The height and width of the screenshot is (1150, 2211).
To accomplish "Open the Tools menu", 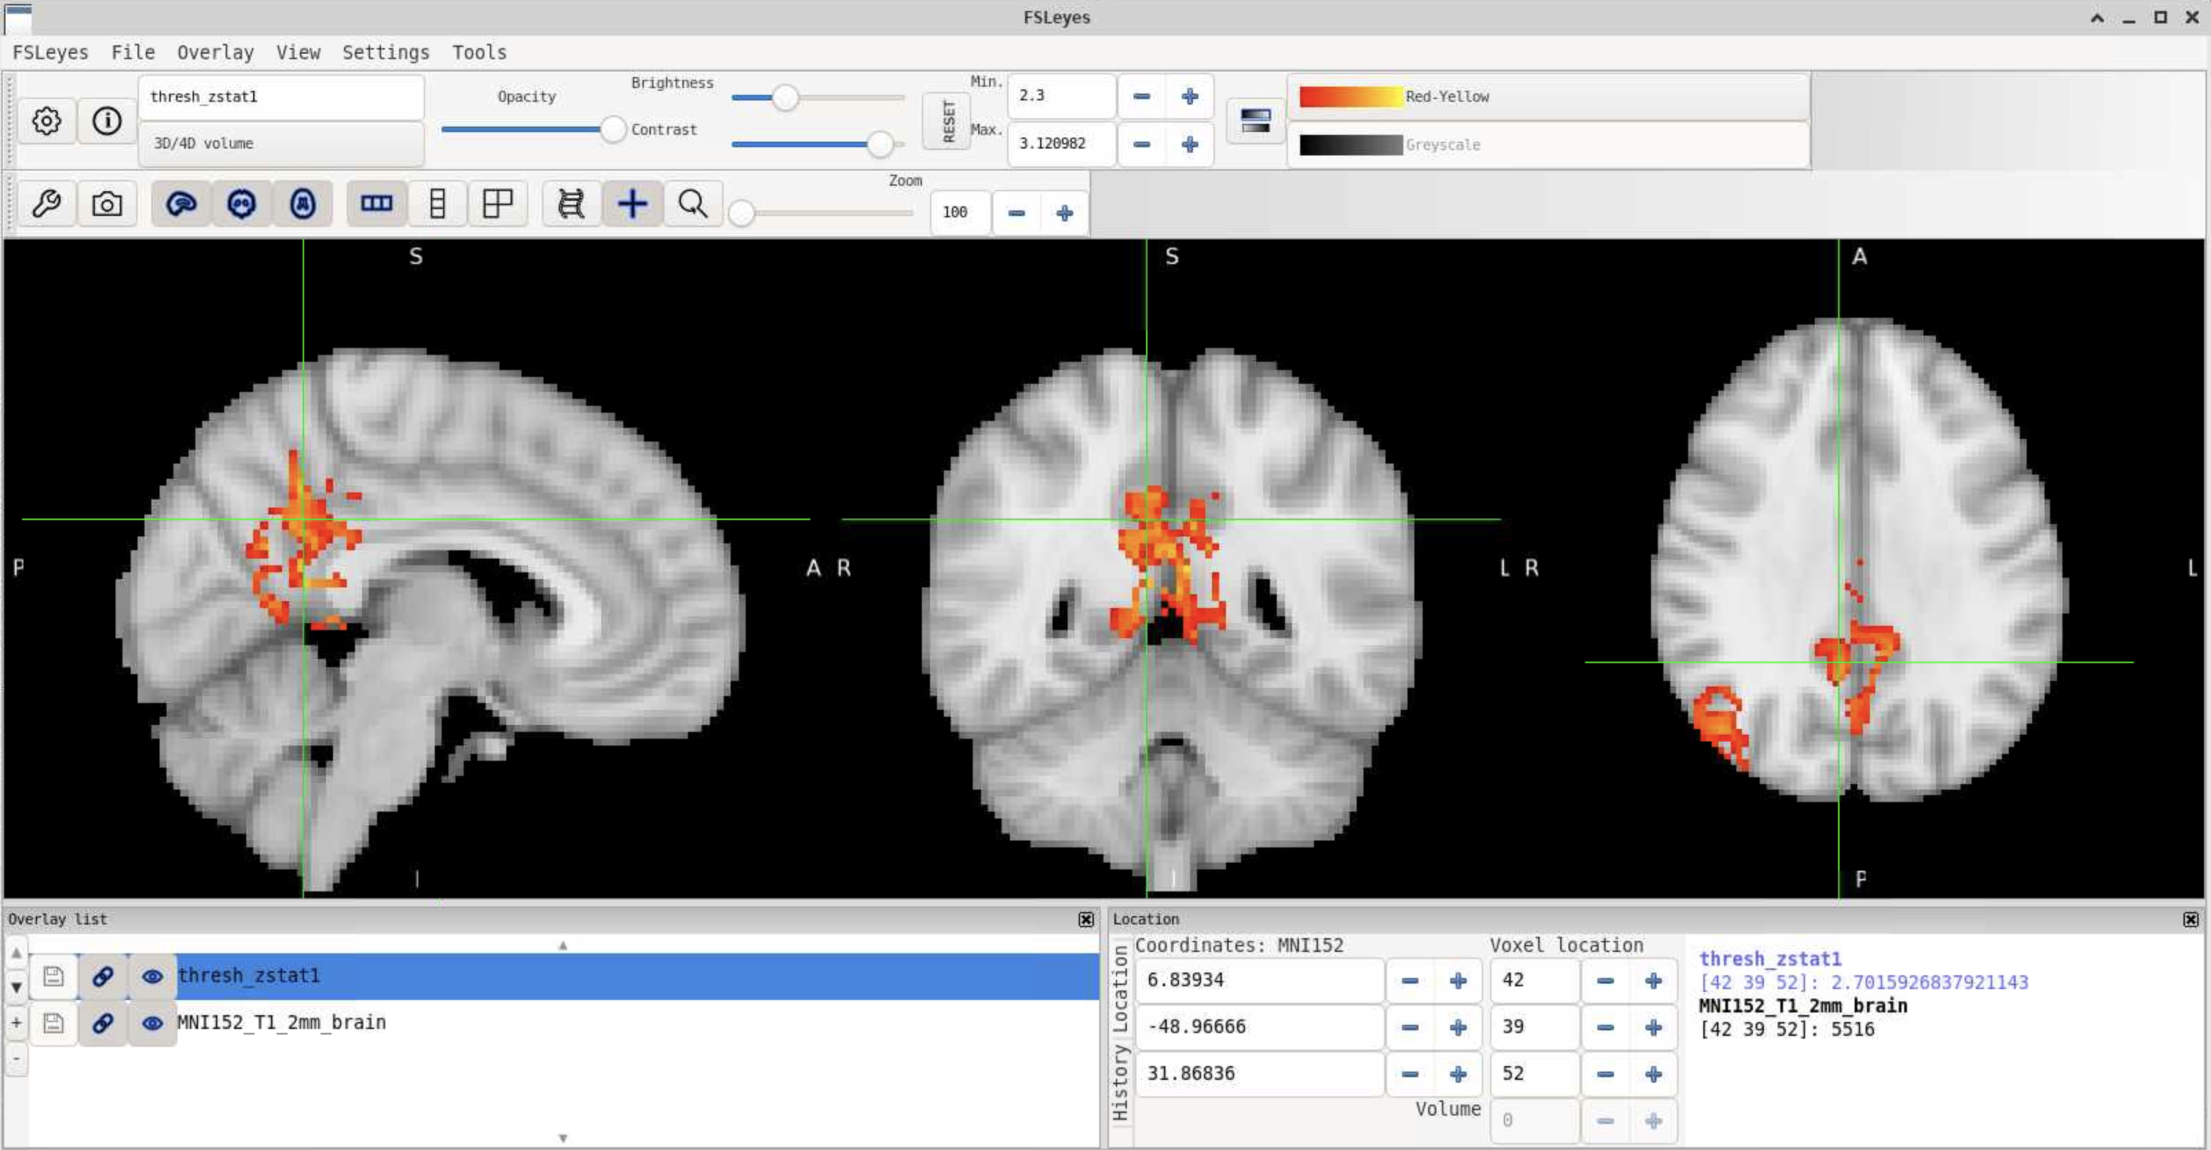I will pos(479,52).
